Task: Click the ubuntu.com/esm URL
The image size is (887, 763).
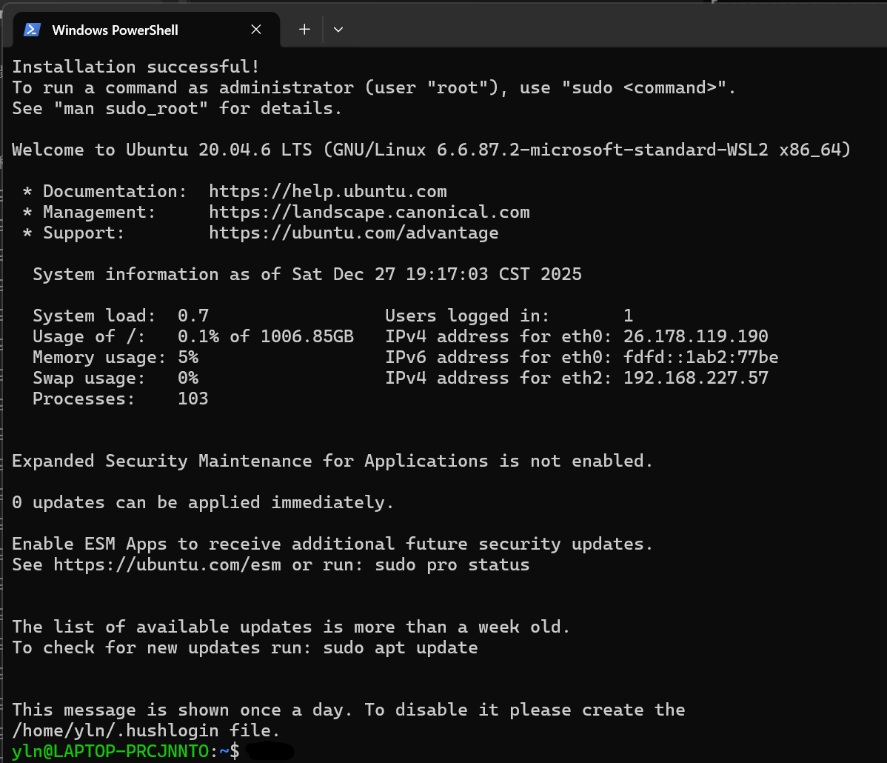Action: pos(171,564)
